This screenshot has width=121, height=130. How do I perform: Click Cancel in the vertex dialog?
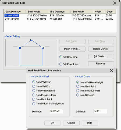(x=71, y=123)
